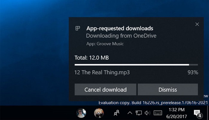Open the People icon in the taskbar

[x=116, y=113]
